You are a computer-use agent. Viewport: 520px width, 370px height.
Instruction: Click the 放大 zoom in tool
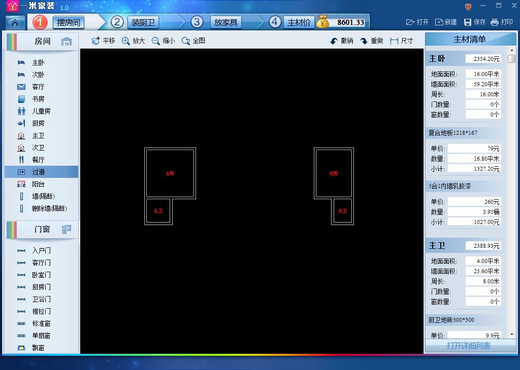133,41
